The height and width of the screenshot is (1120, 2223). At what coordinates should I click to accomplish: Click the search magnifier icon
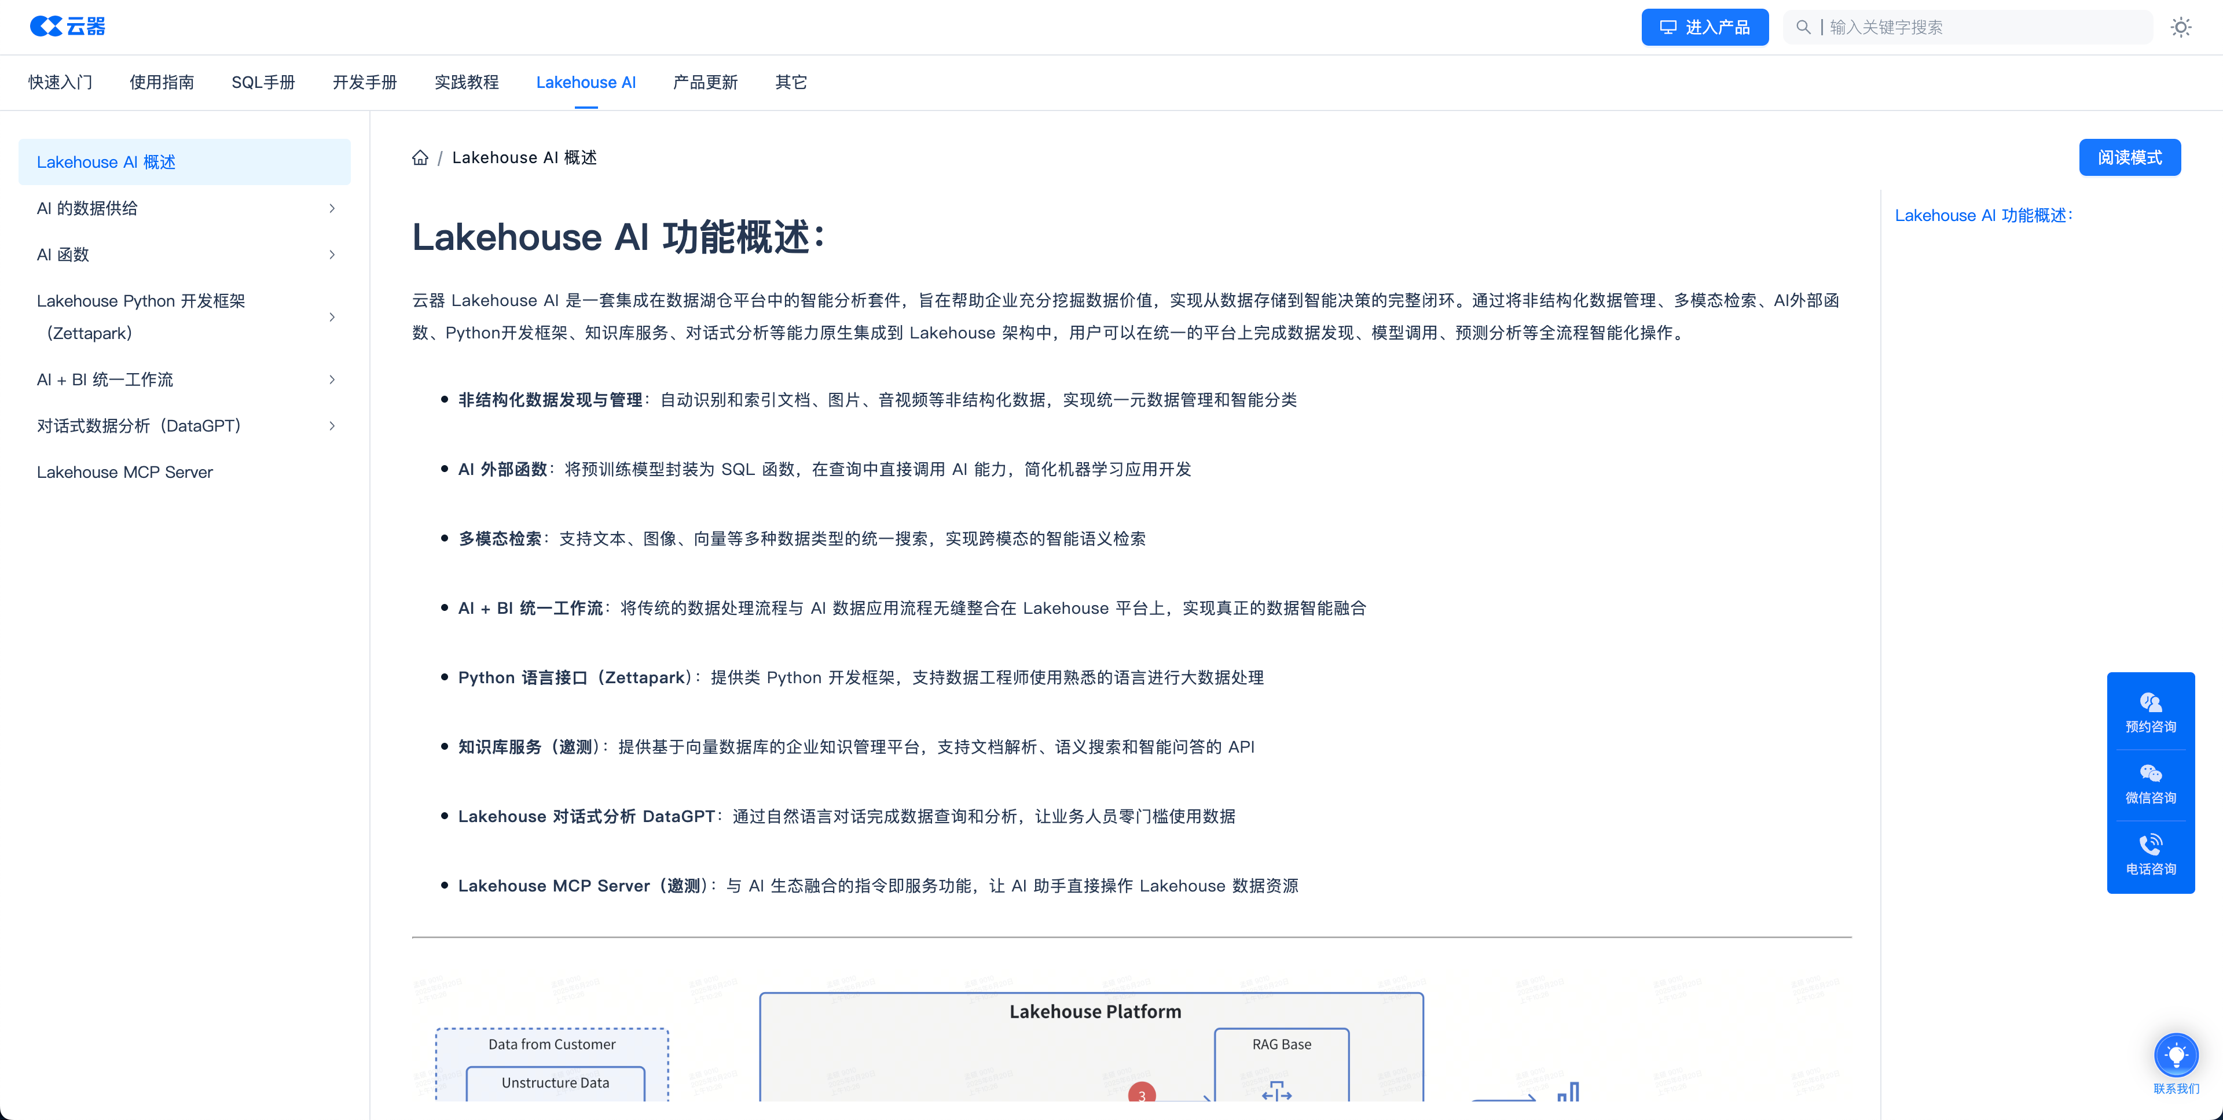[1803, 27]
